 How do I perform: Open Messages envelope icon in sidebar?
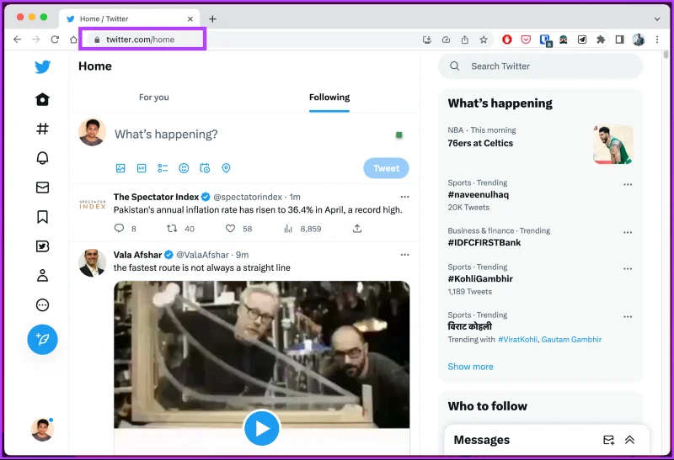point(42,188)
